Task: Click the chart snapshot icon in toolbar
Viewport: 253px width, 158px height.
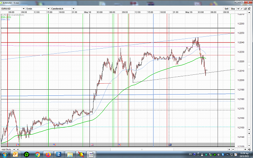Action: click(245, 9)
